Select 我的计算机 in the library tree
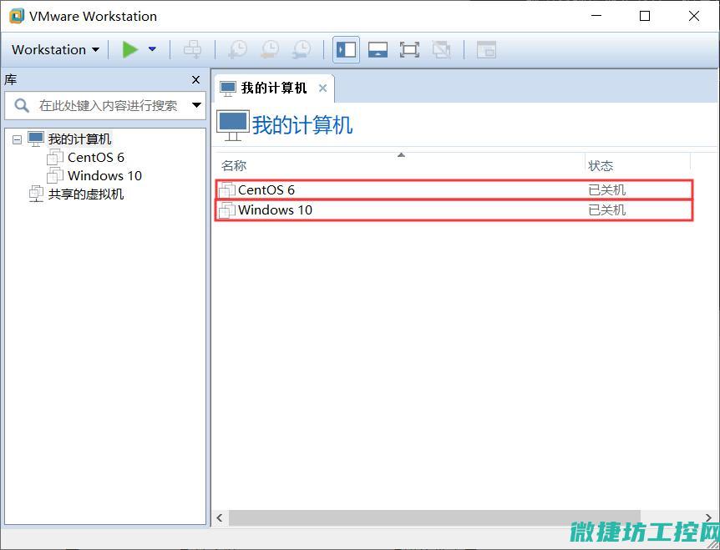This screenshot has width=720, height=550. [x=79, y=139]
